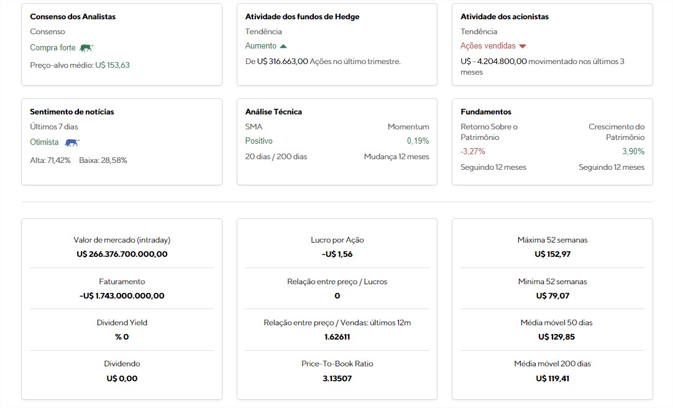Open the Compra forte consensus rating

tap(53, 47)
